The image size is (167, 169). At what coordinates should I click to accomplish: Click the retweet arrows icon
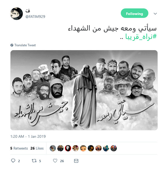click(34, 161)
